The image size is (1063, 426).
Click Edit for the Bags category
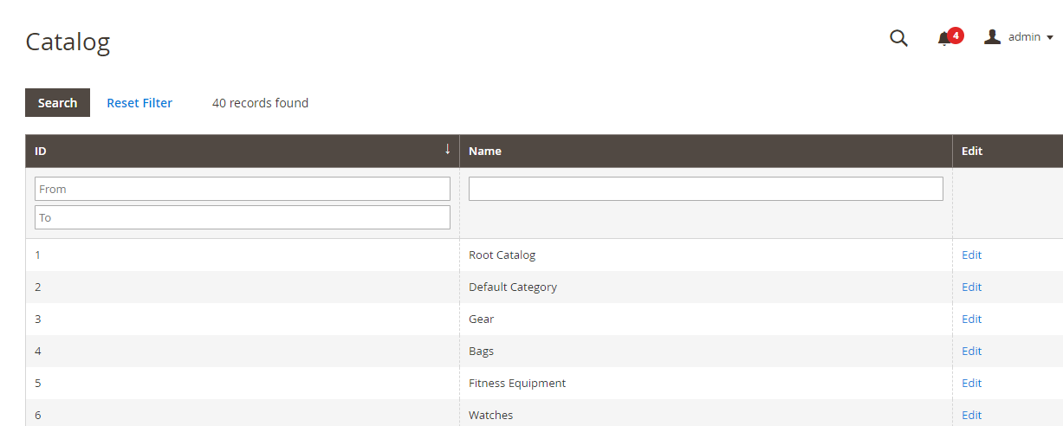click(x=971, y=351)
